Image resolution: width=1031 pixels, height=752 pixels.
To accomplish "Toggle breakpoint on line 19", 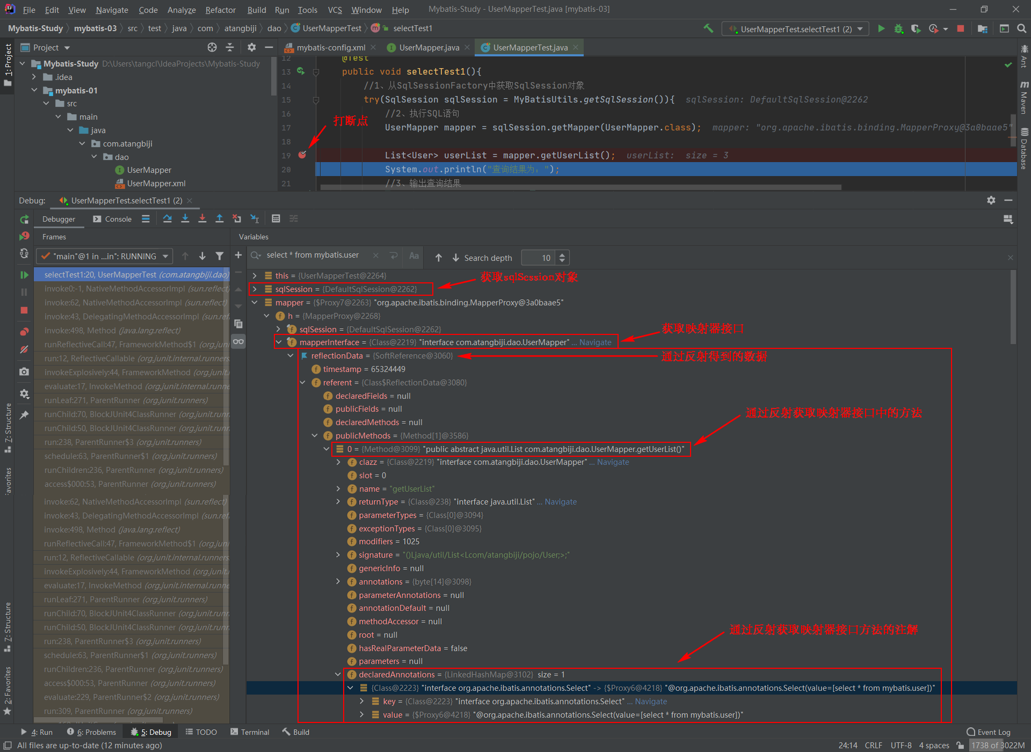I will pyautogui.click(x=302, y=155).
